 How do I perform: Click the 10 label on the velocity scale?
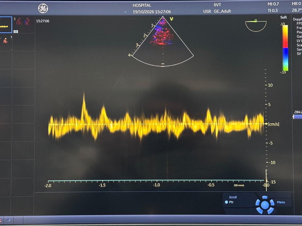tap(270, 85)
